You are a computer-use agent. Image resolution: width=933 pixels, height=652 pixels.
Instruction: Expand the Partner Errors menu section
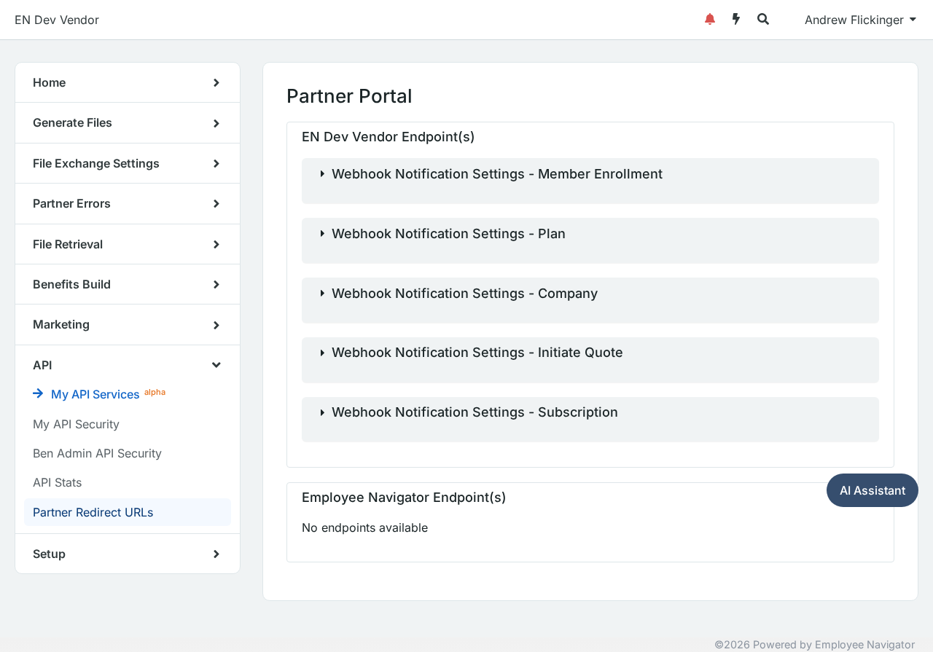(128, 203)
